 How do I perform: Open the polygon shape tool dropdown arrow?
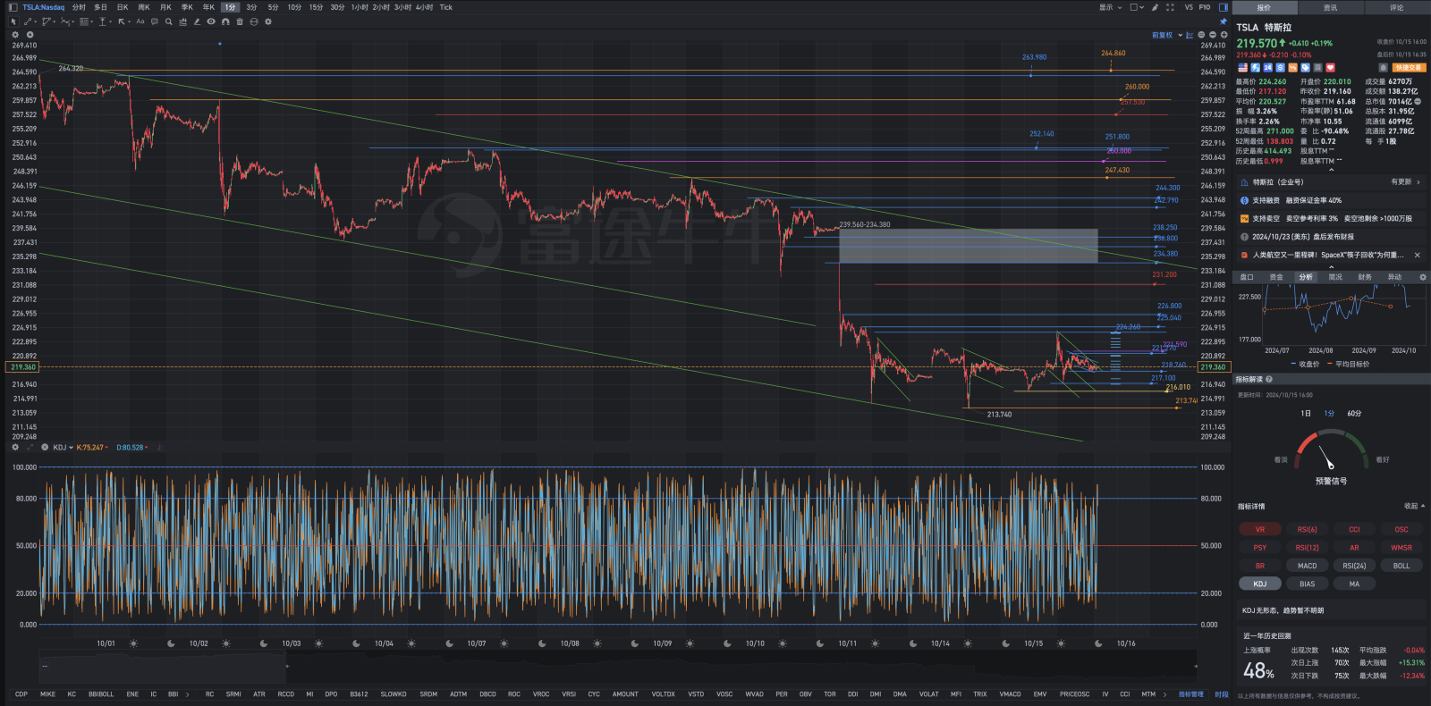point(54,21)
